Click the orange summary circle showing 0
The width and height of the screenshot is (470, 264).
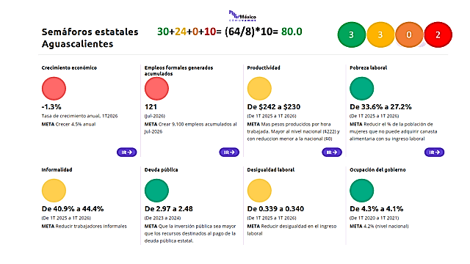point(409,34)
